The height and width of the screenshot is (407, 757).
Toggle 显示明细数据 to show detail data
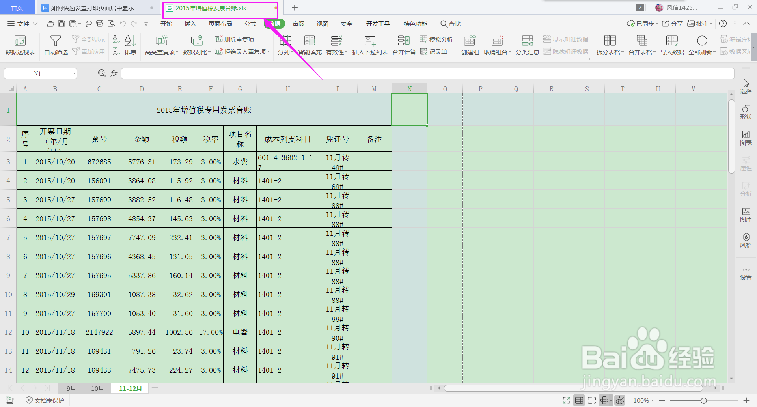pyautogui.click(x=566, y=39)
